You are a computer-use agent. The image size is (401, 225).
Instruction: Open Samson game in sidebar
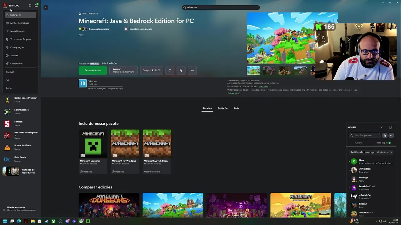click(x=20, y=123)
